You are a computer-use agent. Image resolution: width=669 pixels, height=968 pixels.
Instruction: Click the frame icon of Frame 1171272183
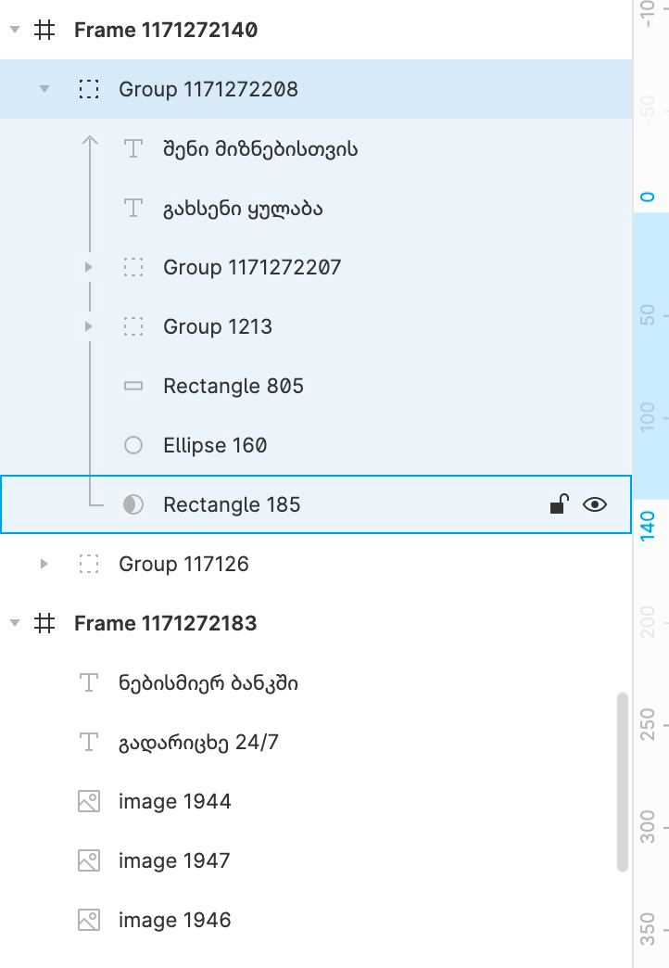click(44, 623)
